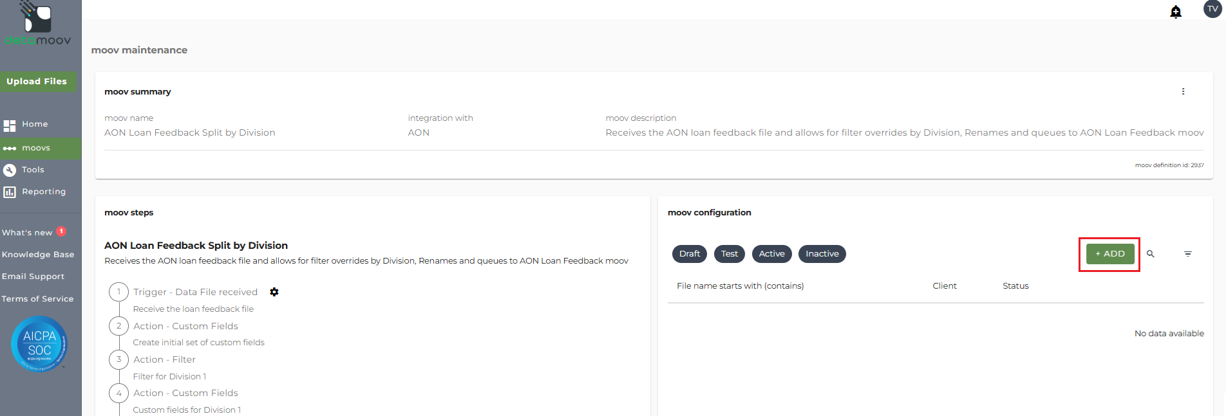The height and width of the screenshot is (416, 1226).
Task: Open moovs in sidebar
Action: pos(36,148)
